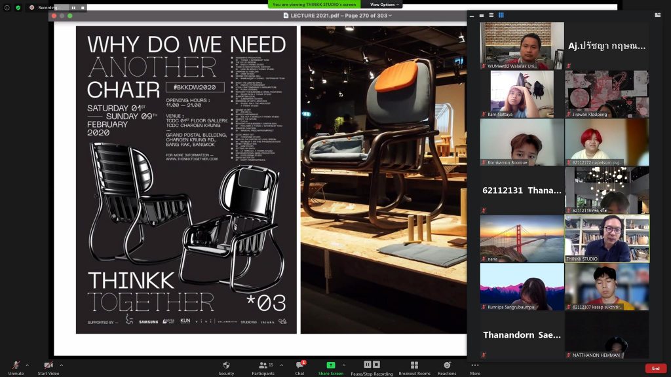Viewport: 671px width, 377px height.
Task: Open the More options menu
Action: 475,367
